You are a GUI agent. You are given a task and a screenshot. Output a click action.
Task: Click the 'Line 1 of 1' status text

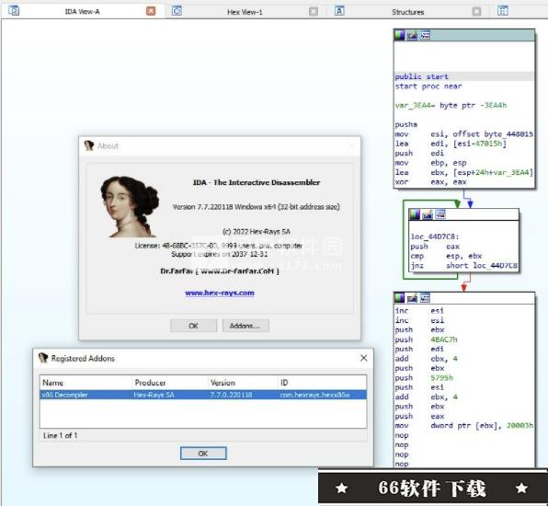click(x=60, y=436)
